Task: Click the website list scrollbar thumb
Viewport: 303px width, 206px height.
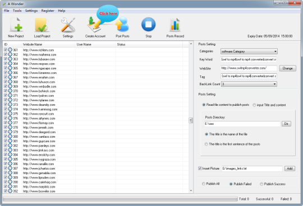Action: (191, 120)
